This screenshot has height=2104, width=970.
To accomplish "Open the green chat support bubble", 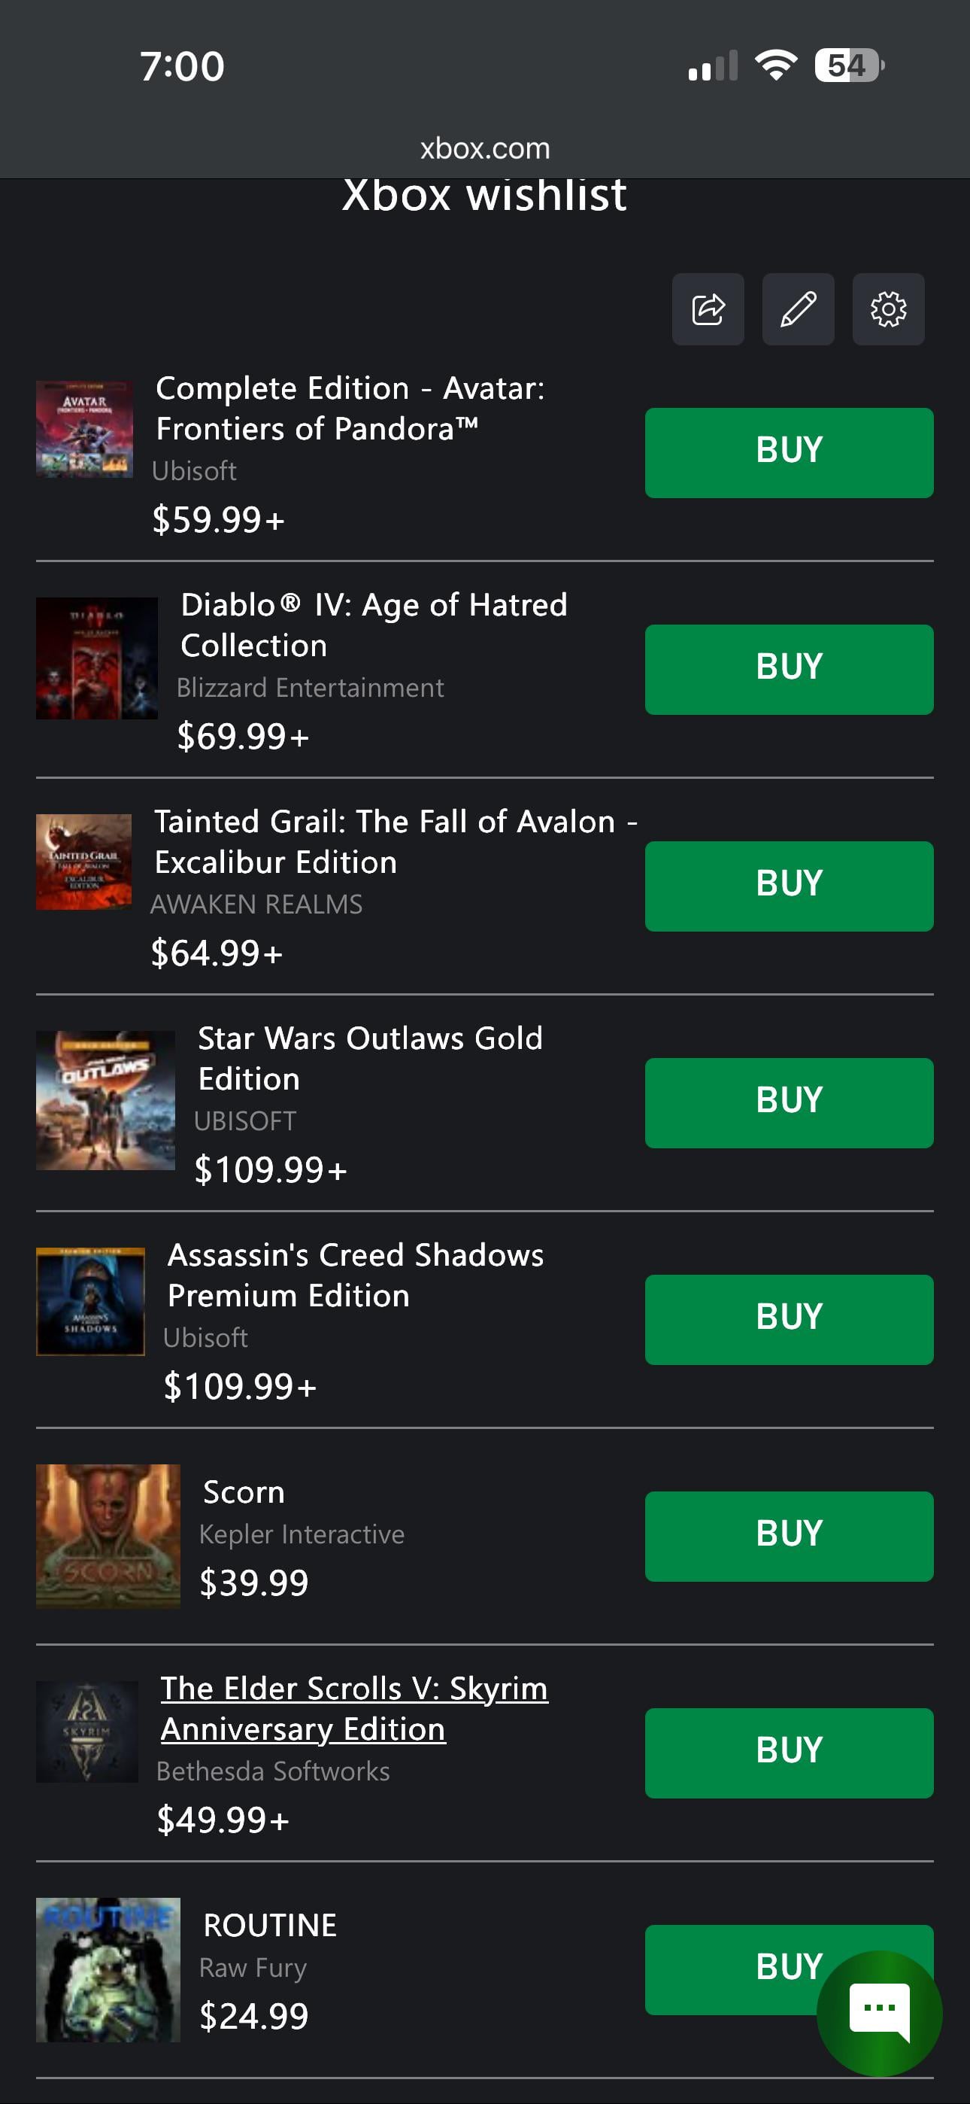I will click(878, 2012).
